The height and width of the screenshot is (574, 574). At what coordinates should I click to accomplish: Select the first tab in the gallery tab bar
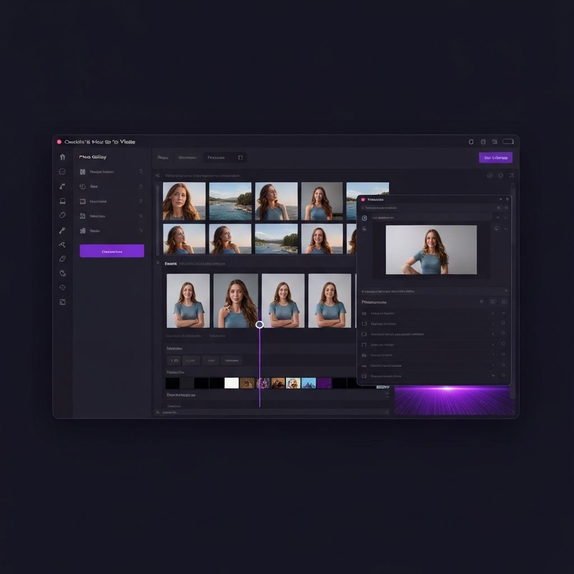163,158
